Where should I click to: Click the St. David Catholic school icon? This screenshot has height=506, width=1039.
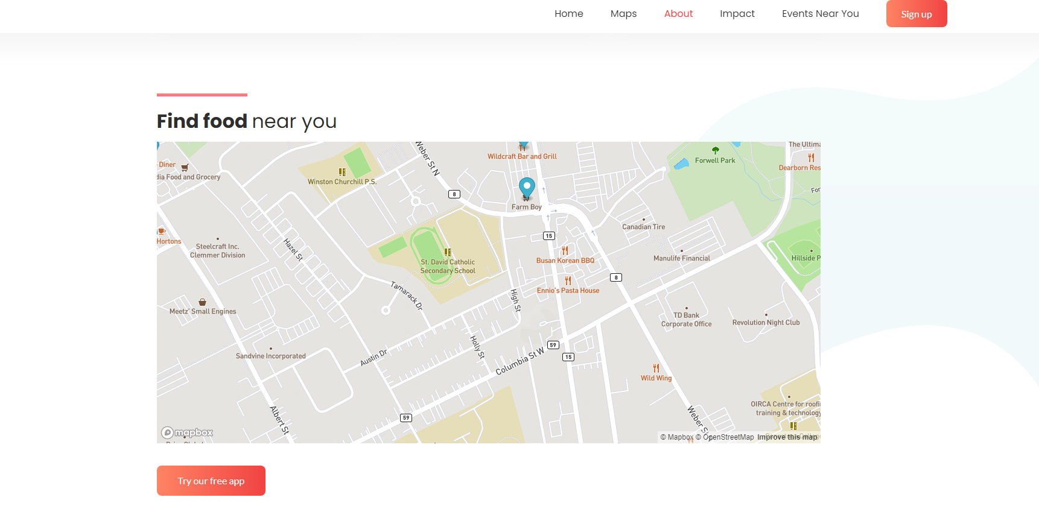click(448, 252)
